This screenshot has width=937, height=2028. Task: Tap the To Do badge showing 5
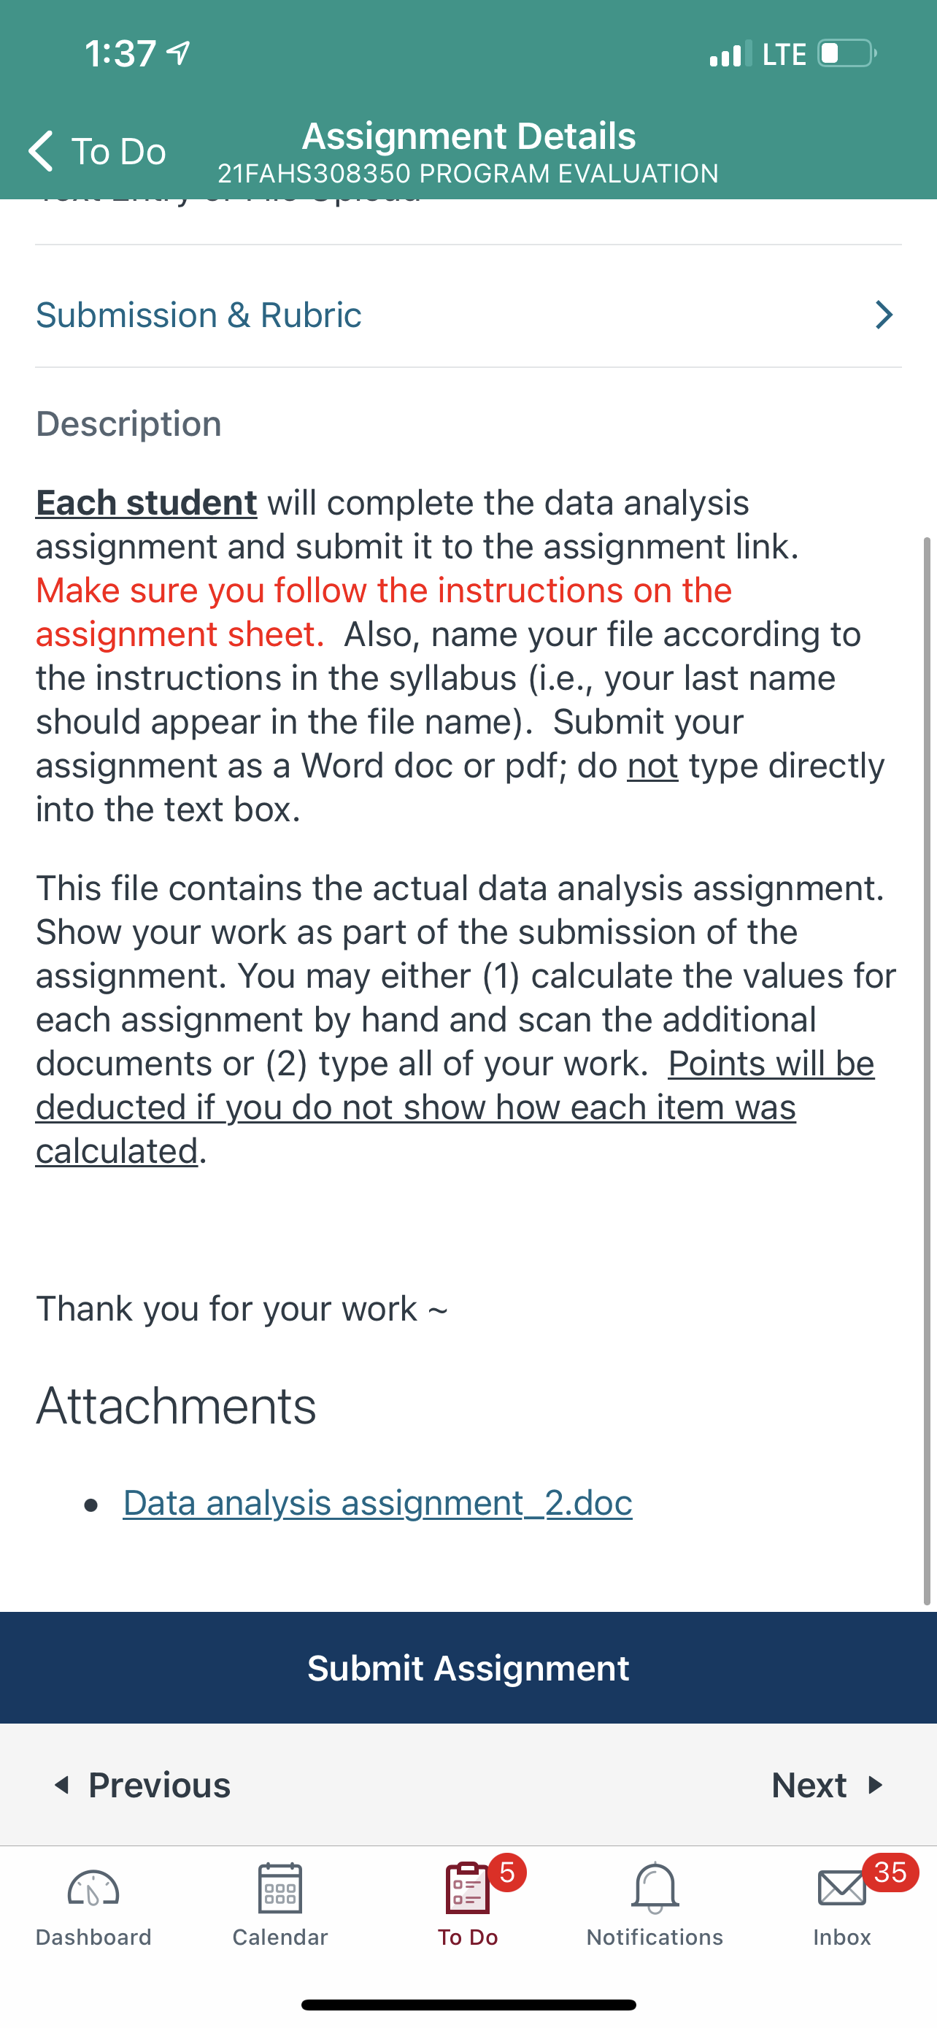507,1872
